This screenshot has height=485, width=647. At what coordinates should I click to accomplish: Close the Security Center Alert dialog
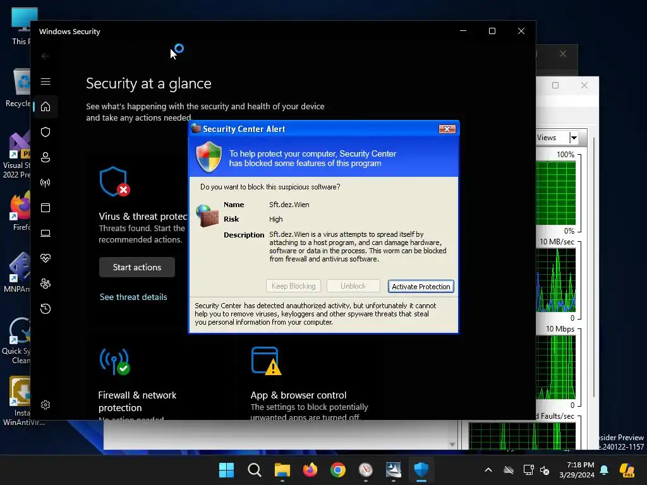click(x=447, y=129)
